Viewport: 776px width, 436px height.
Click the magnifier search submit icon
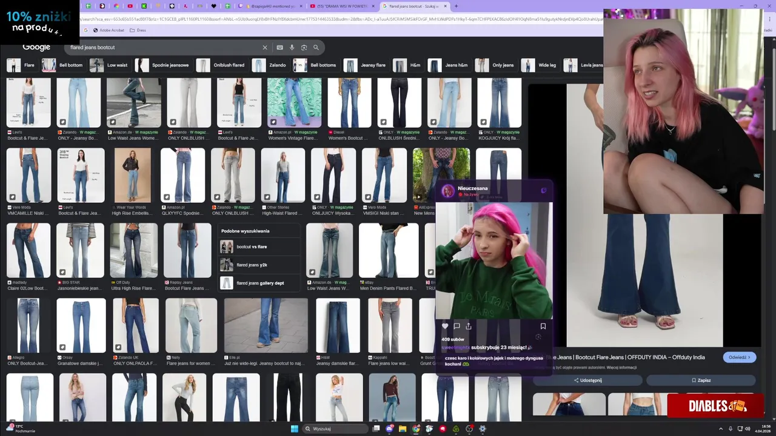(x=316, y=47)
